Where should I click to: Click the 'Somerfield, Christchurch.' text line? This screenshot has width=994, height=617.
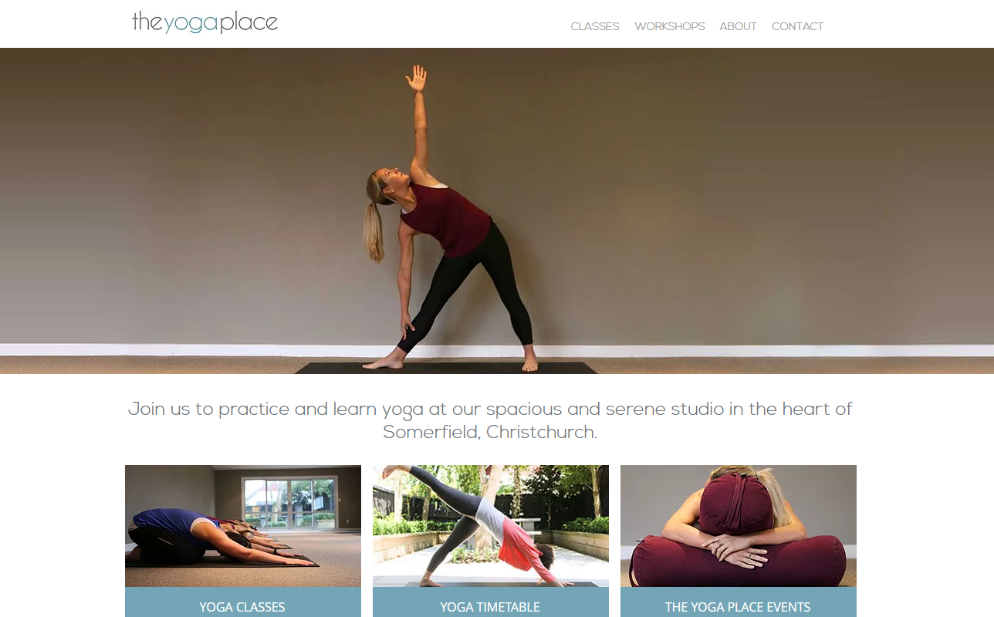click(x=490, y=432)
